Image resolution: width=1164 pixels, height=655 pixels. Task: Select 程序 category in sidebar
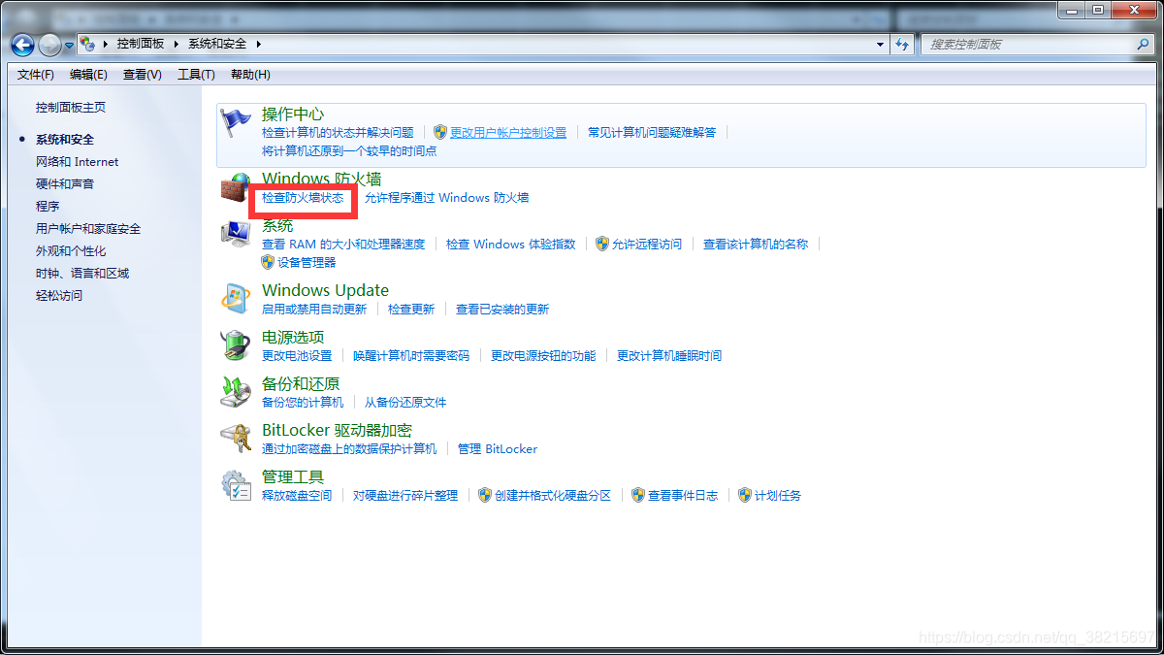pos(48,207)
